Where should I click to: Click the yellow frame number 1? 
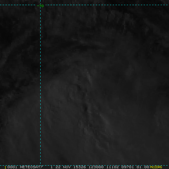point(5,167)
